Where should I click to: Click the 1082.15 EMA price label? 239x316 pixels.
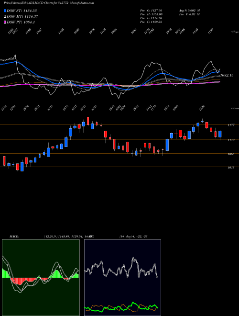tap(227, 75)
